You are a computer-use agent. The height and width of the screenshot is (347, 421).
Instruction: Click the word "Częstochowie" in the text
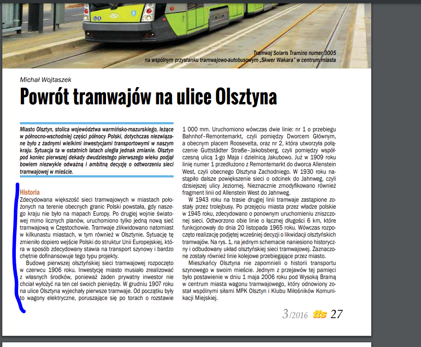coord(72,228)
